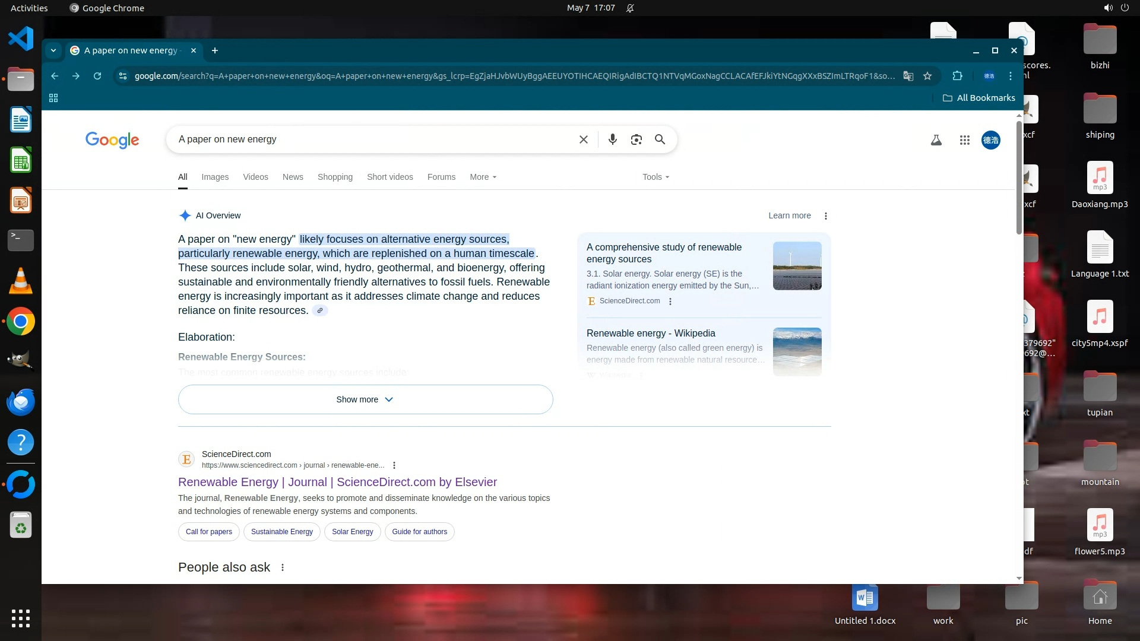Open the Tools dropdown
Image resolution: width=1140 pixels, height=641 pixels.
[x=655, y=177]
